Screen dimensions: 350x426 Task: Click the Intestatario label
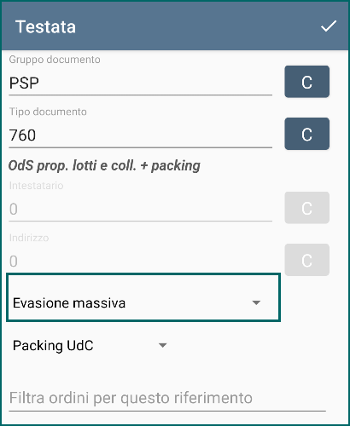[x=36, y=186]
